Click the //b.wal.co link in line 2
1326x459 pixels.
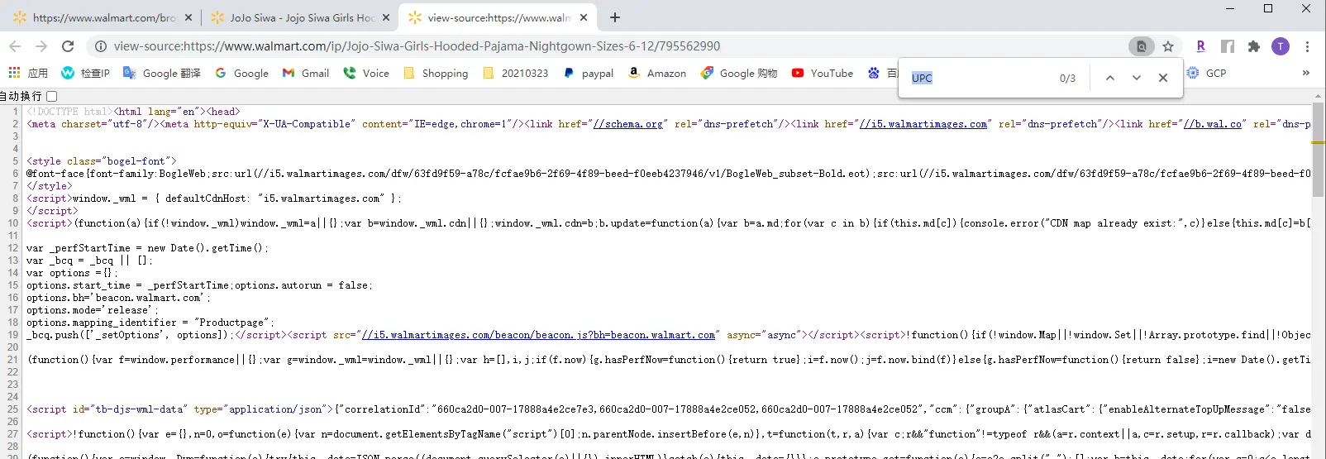click(x=1212, y=124)
